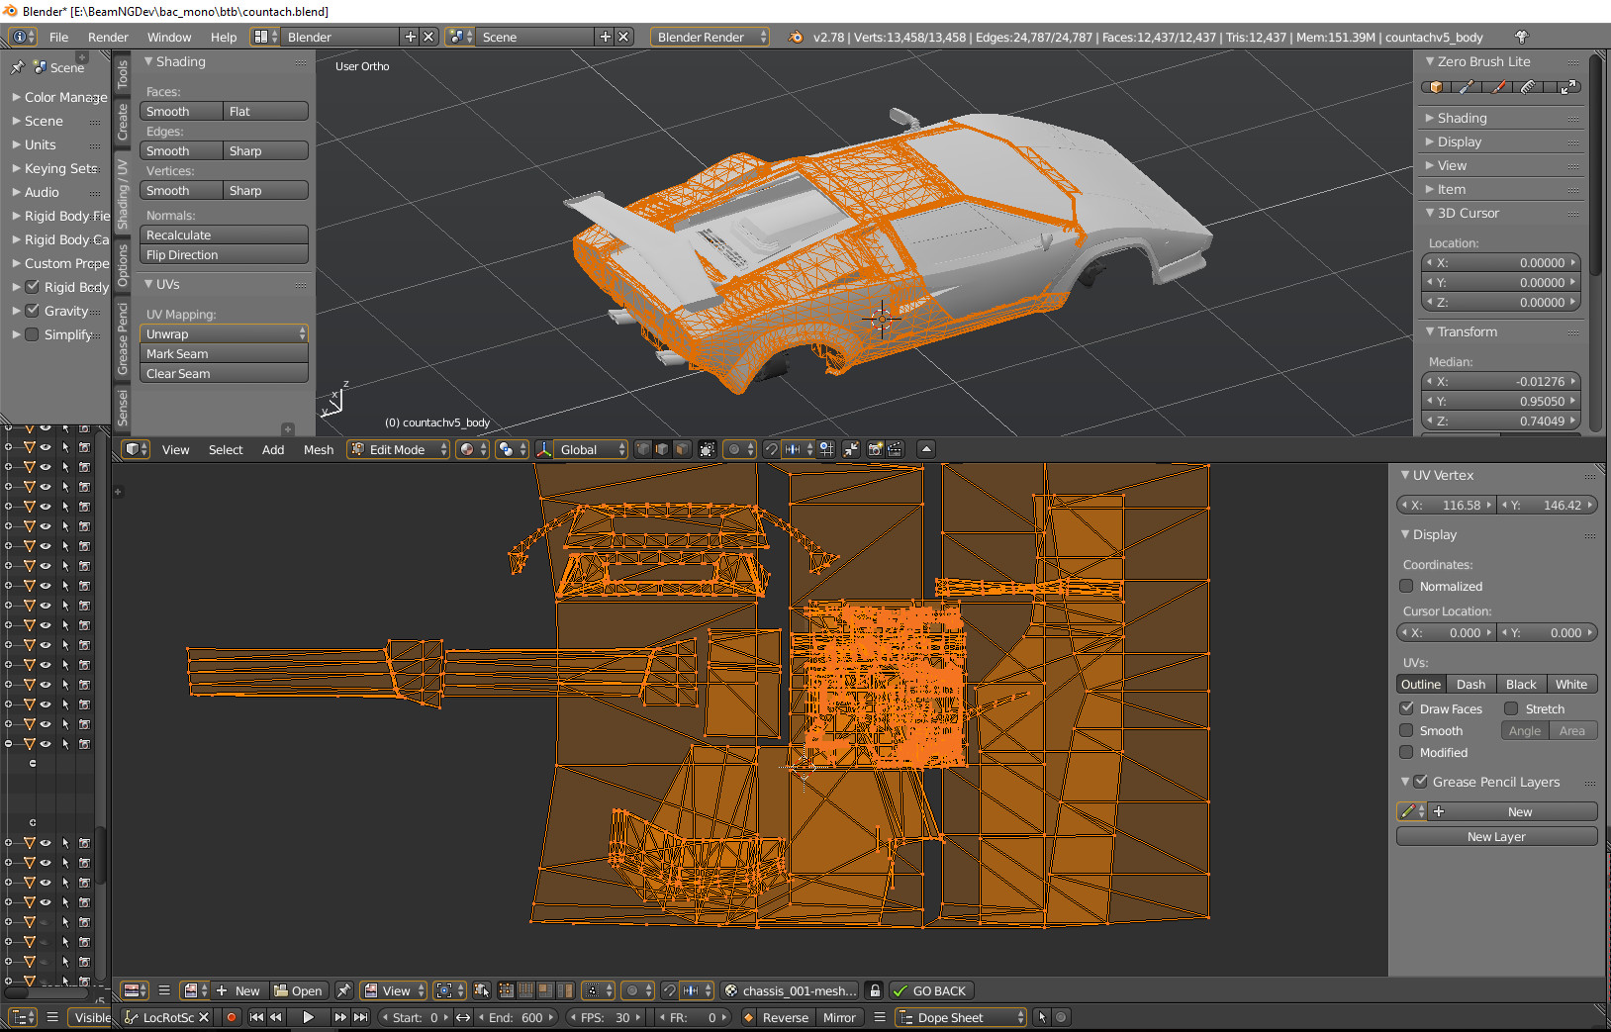Enable the Simplify checkbox
The width and height of the screenshot is (1611, 1032).
point(33,334)
